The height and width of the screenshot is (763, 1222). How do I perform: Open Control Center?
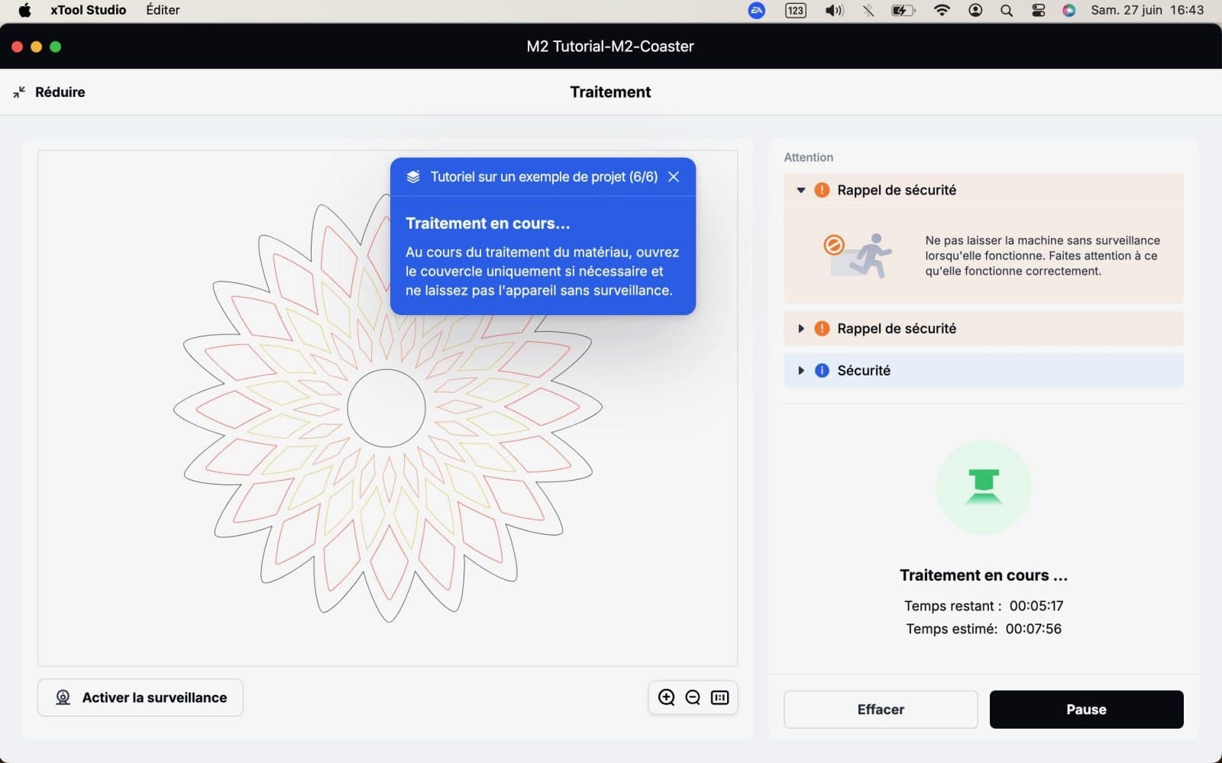click(x=1039, y=10)
